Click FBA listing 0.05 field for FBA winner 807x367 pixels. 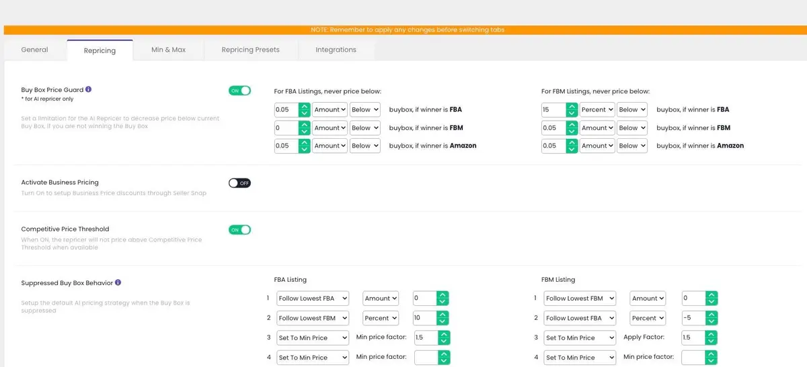286,109
